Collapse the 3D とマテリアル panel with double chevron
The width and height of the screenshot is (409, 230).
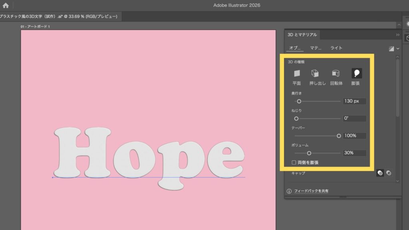(x=397, y=35)
